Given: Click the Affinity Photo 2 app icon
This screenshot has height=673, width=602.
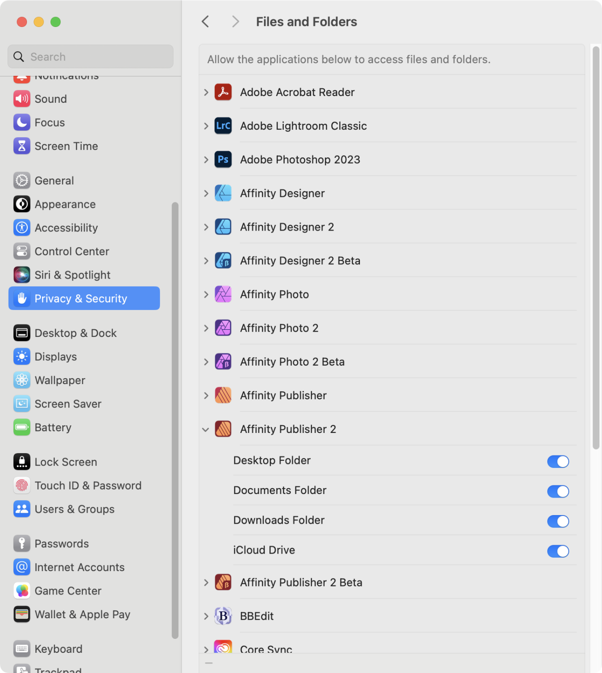Looking at the screenshot, I should click(x=223, y=328).
